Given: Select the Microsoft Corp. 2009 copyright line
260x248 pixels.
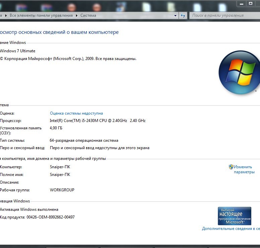Looking at the screenshot, I should coord(68,59).
